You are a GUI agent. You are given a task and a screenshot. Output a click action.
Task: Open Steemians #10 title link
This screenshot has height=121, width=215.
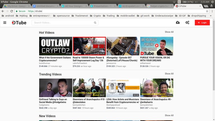coord(89,101)
